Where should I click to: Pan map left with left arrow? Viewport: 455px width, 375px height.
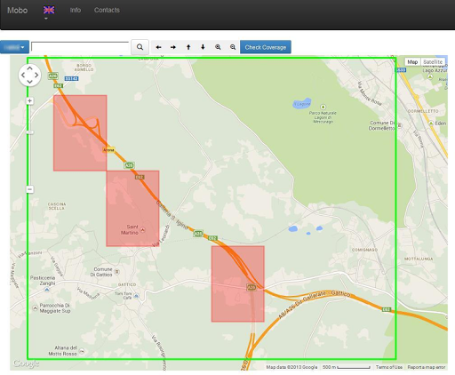158,47
